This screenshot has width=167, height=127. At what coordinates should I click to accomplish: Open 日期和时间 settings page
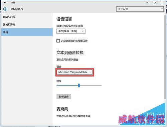coord(27,17)
